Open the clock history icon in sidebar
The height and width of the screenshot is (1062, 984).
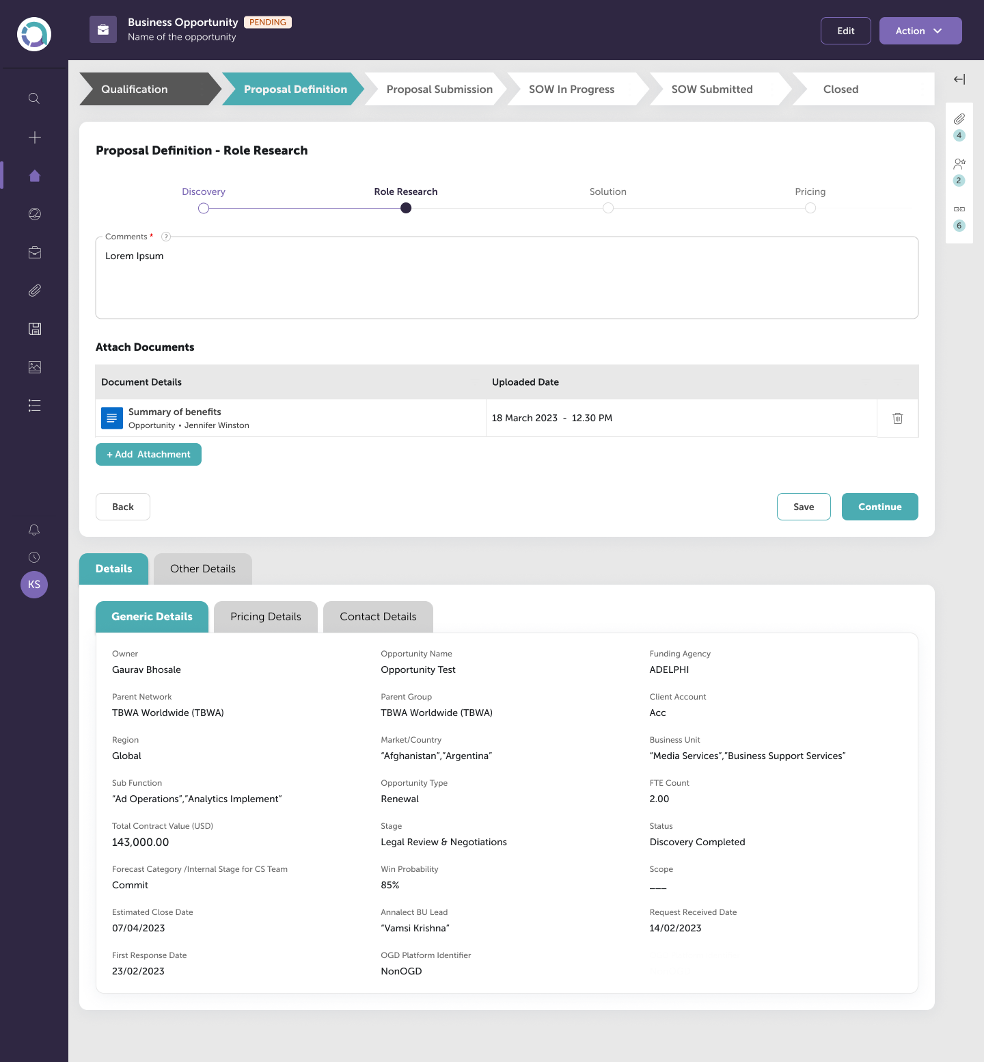pyautogui.click(x=34, y=557)
